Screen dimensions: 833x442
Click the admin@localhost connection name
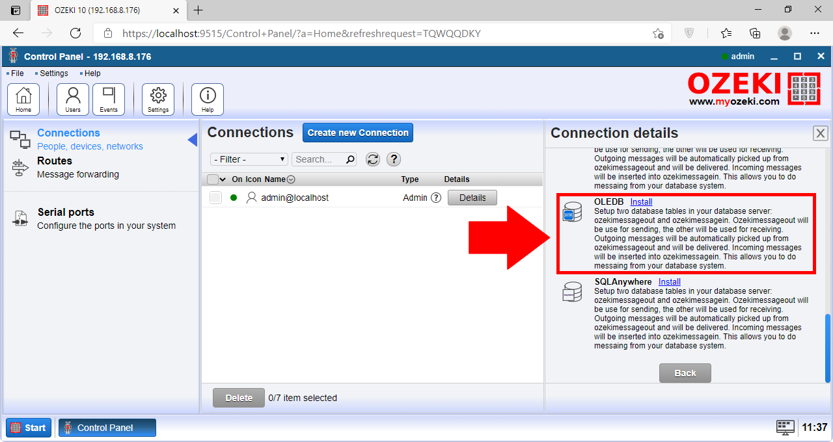click(x=295, y=198)
